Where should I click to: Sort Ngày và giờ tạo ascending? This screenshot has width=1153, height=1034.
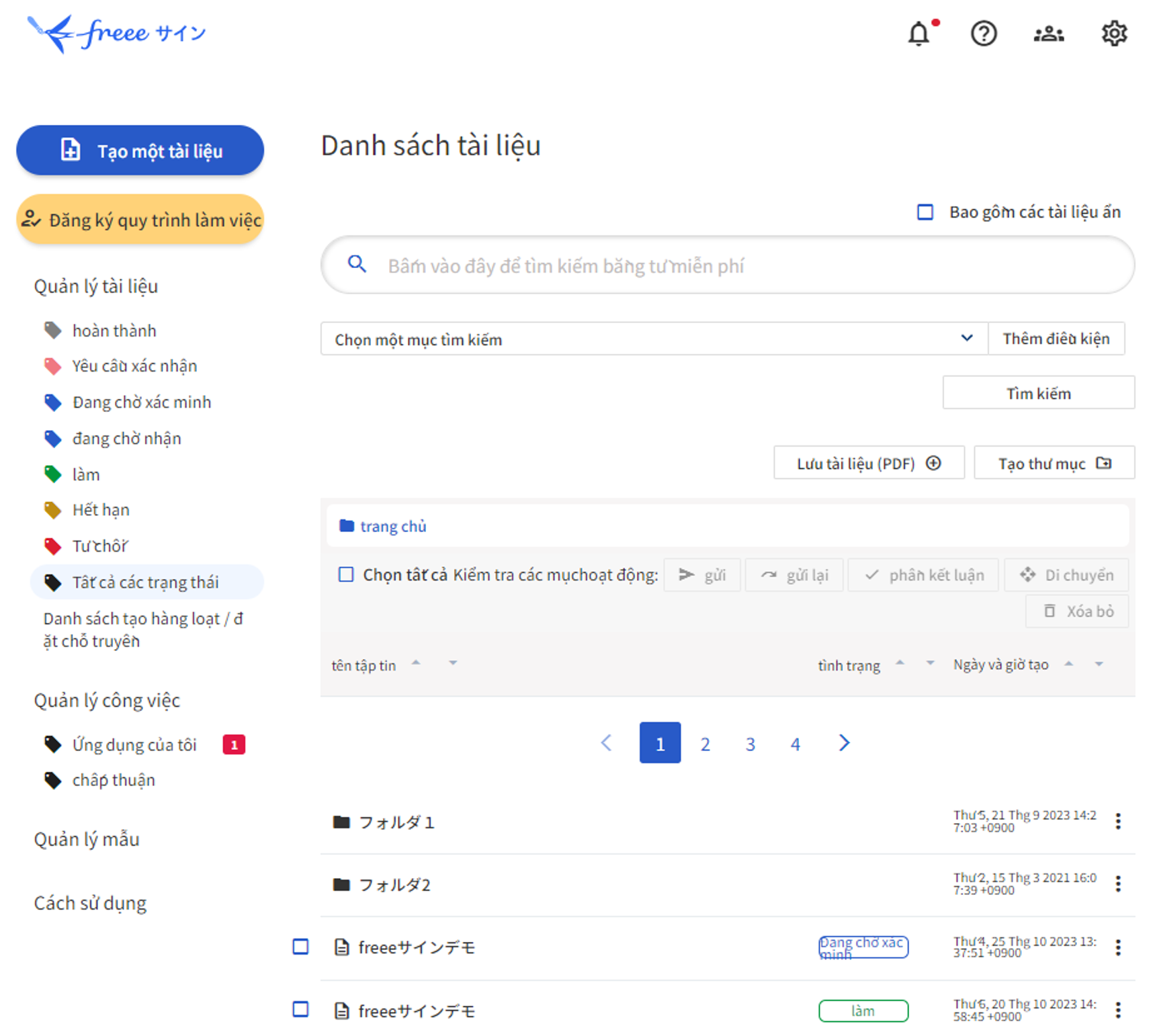pos(1068,664)
